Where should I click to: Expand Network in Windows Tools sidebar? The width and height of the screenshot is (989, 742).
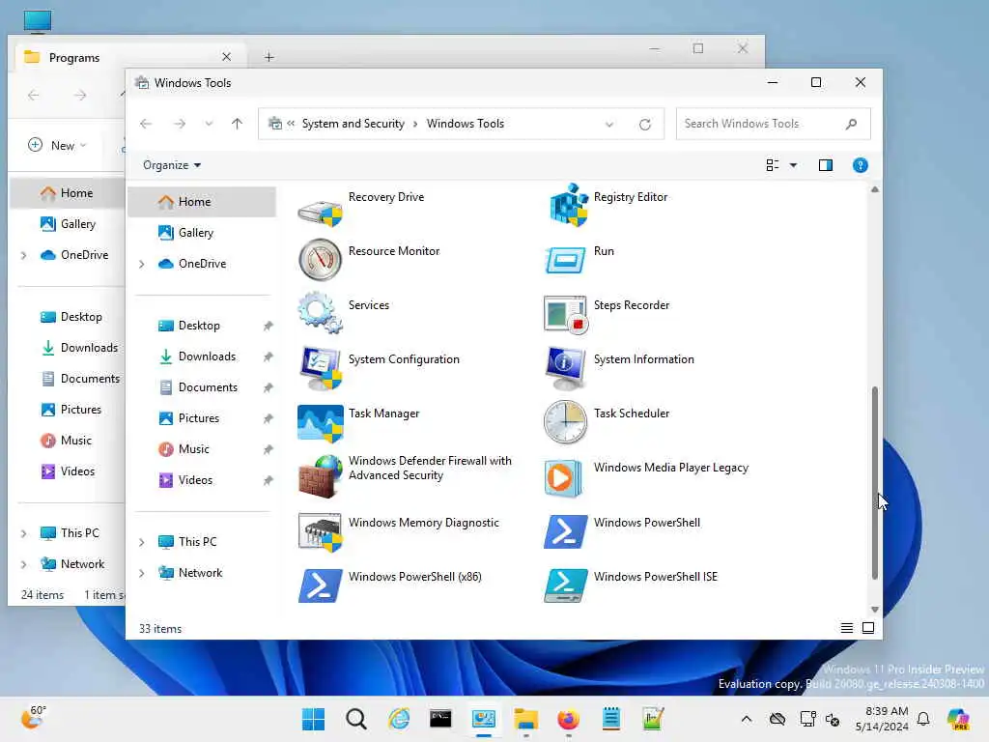142,573
